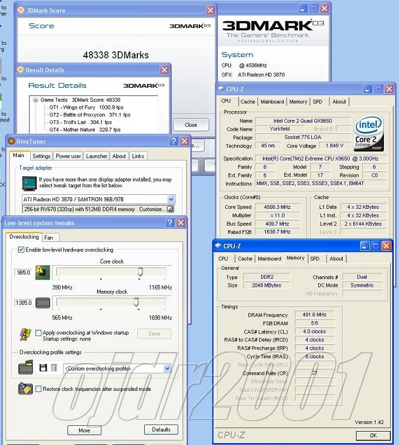Open Mainboard tab in upper CPU-Z window

(272, 102)
